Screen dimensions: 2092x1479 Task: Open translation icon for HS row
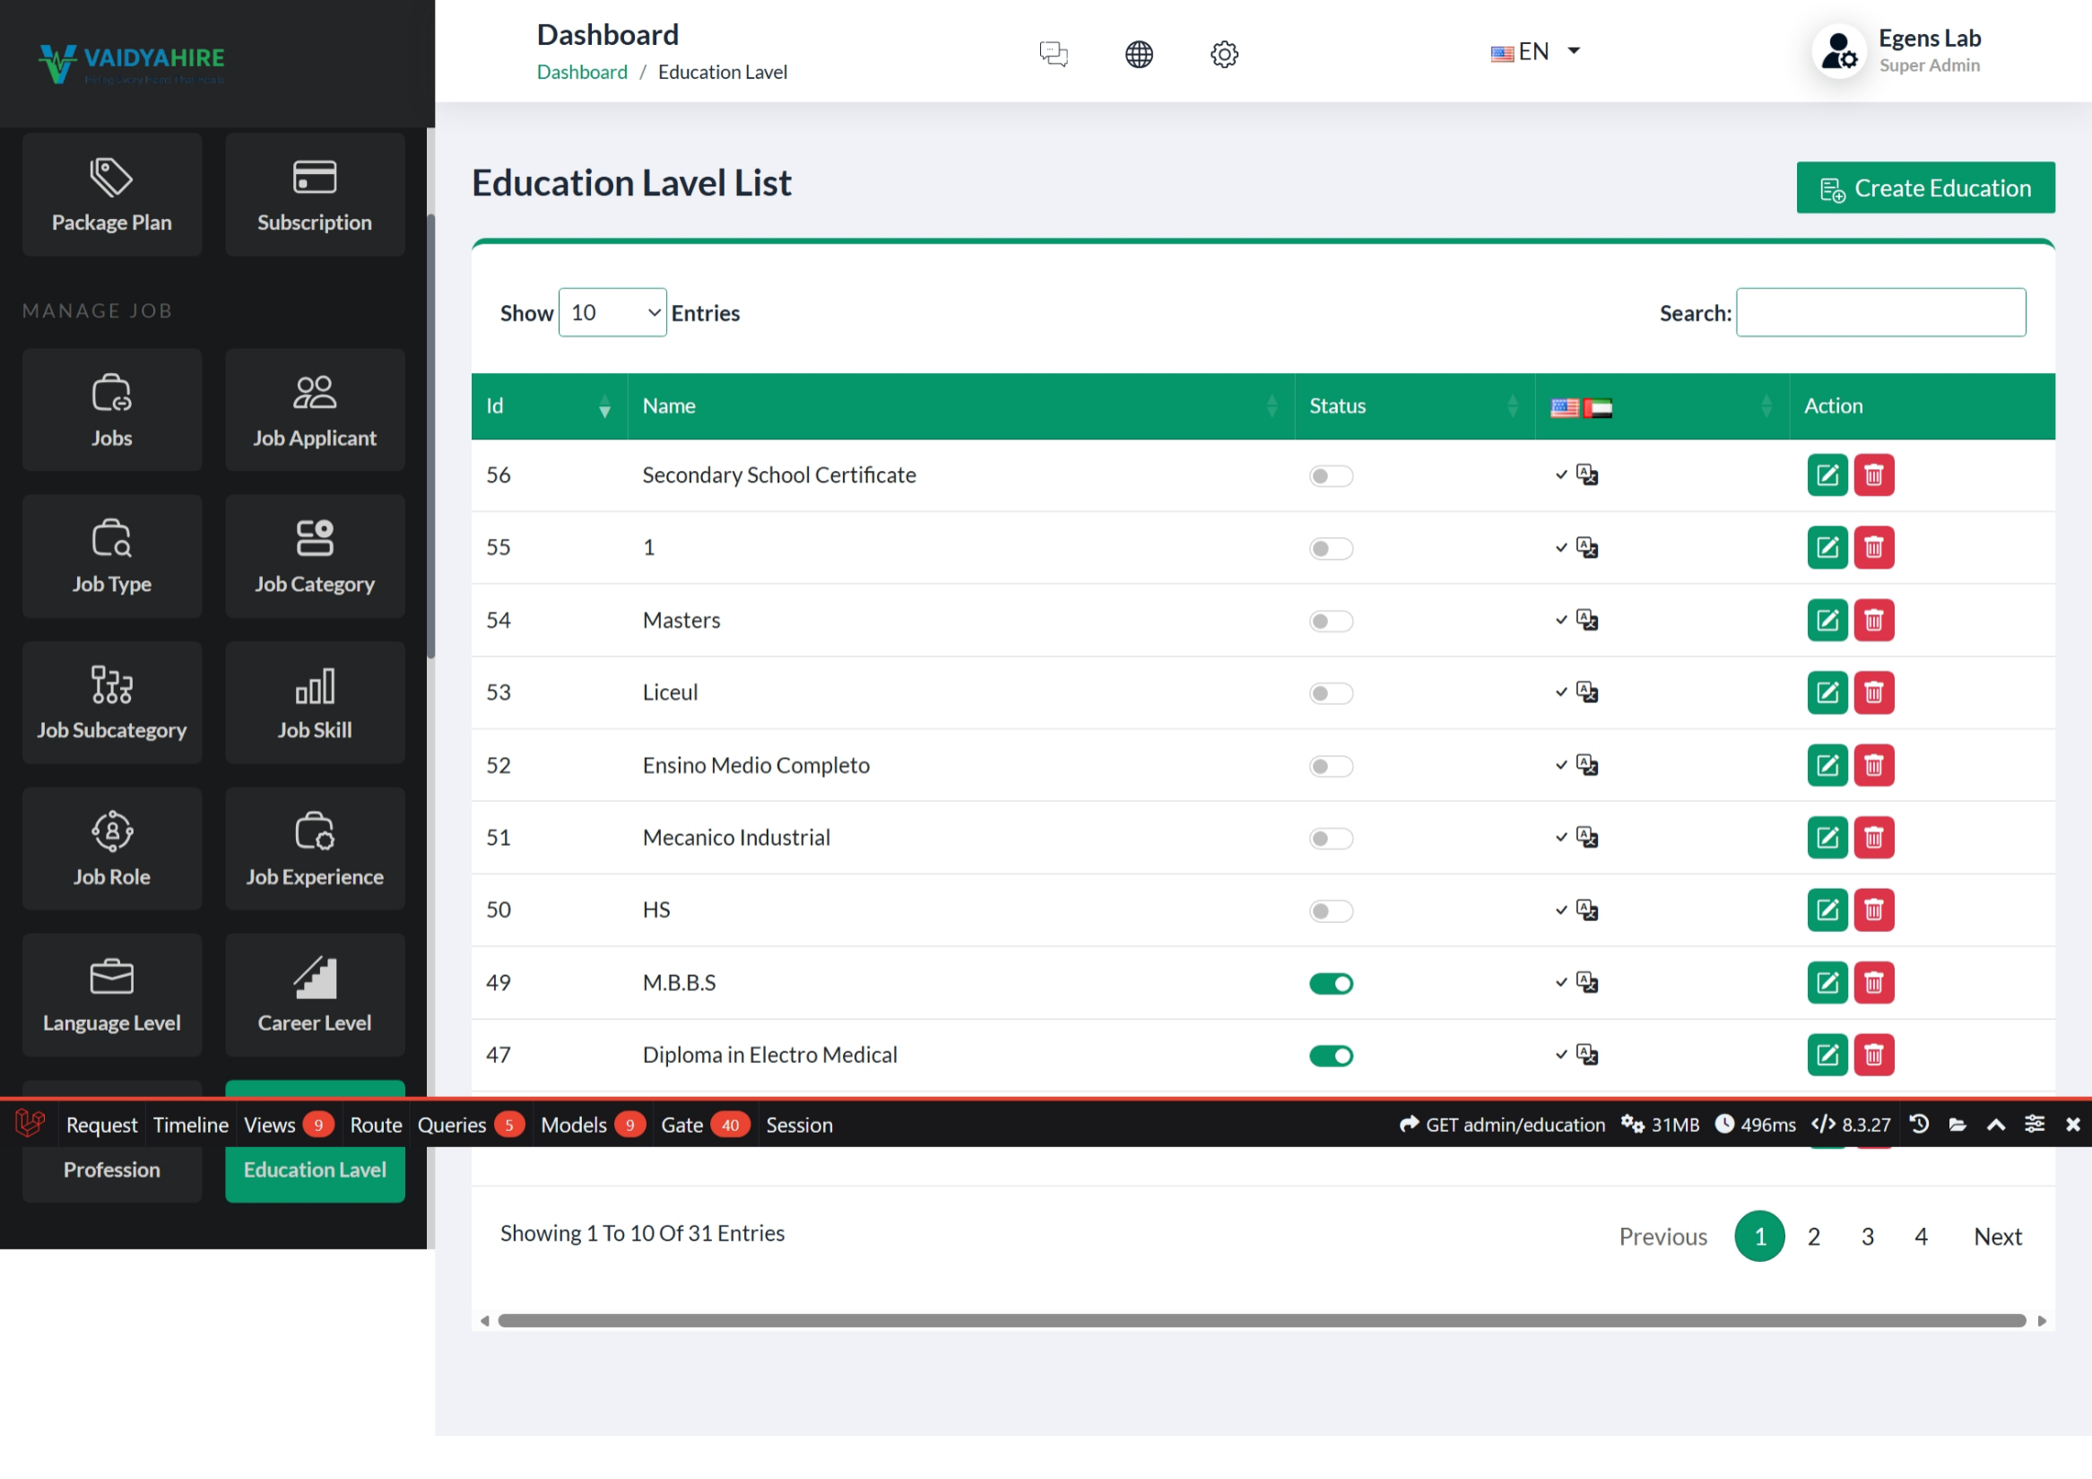click(1586, 909)
